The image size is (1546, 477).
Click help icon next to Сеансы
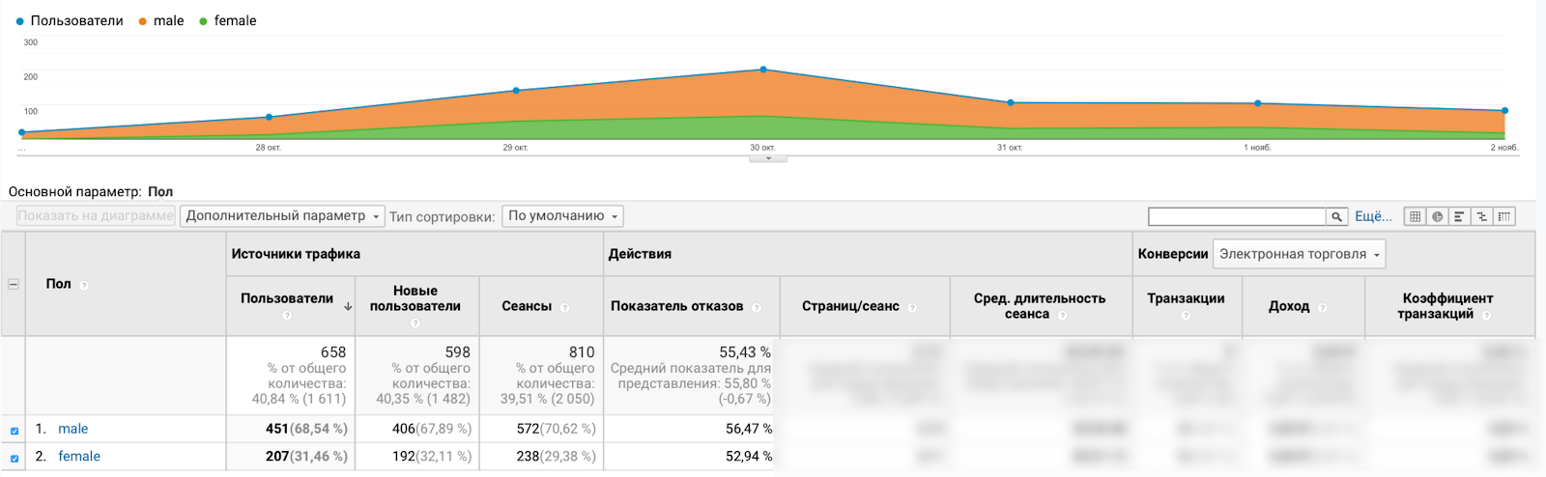click(x=564, y=307)
